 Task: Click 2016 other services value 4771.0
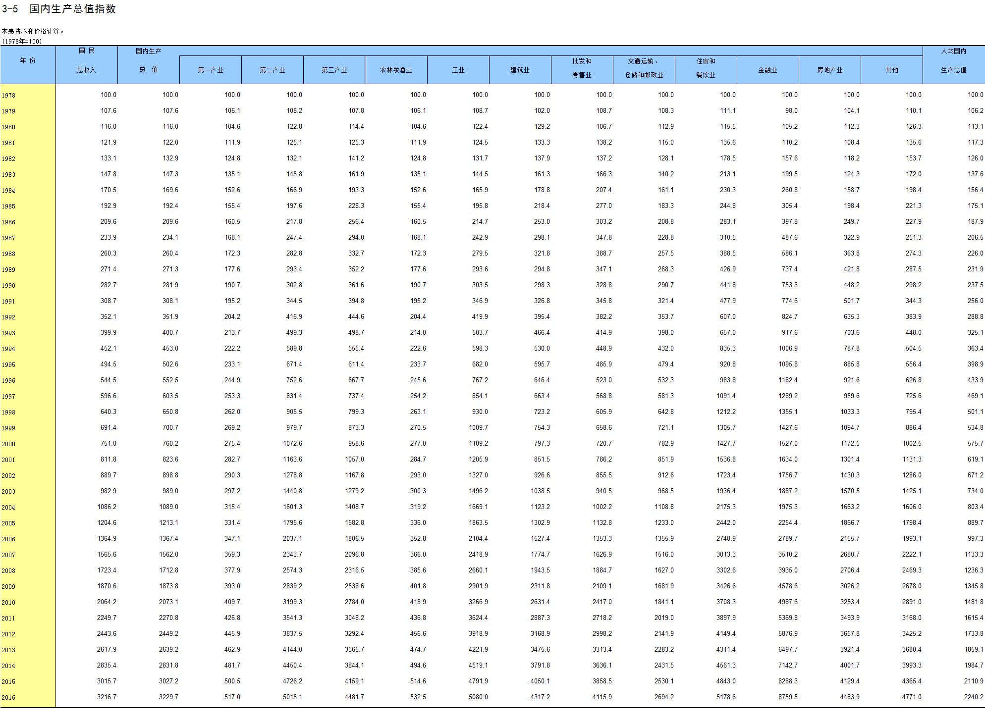912,697
